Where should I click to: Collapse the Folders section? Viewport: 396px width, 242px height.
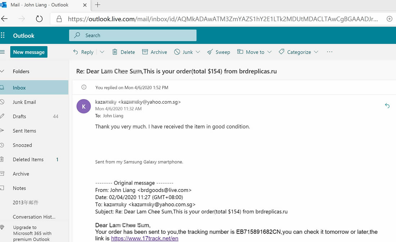pyautogui.click(x=2, y=71)
